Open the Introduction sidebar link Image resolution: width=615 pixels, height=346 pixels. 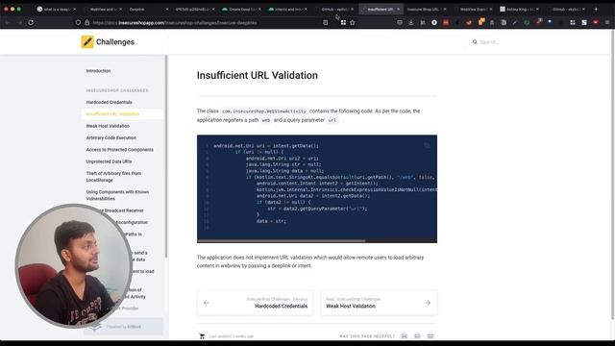(98, 71)
